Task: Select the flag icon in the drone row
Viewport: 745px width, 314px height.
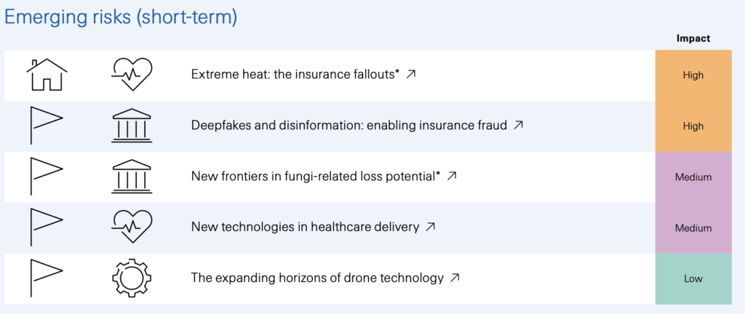Action: pos(47,278)
